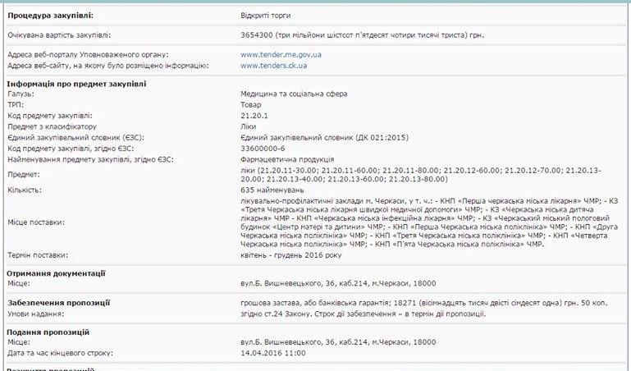Screen dimensions: 631x371
Task: Click the classifier subject value 'Ліки'
Action: 249,126
